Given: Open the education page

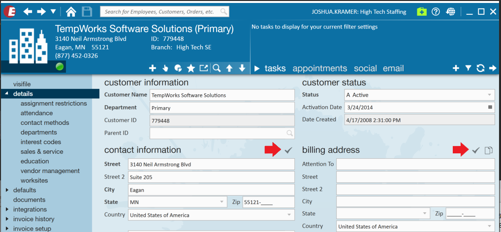Looking at the screenshot, I should [x=35, y=161].
